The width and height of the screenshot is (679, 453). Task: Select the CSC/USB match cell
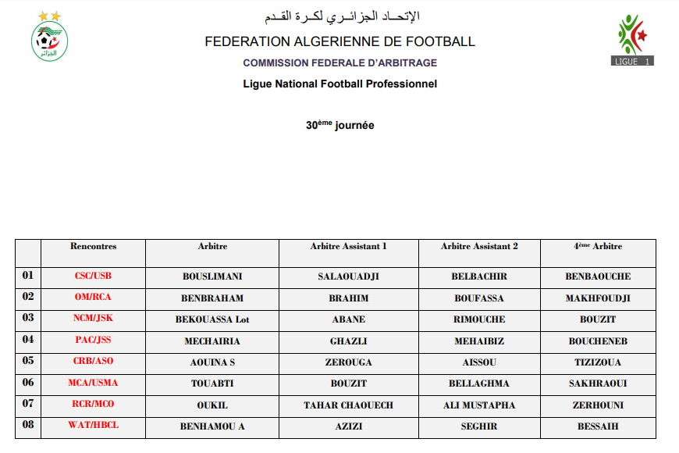click(x=93, y=276)
